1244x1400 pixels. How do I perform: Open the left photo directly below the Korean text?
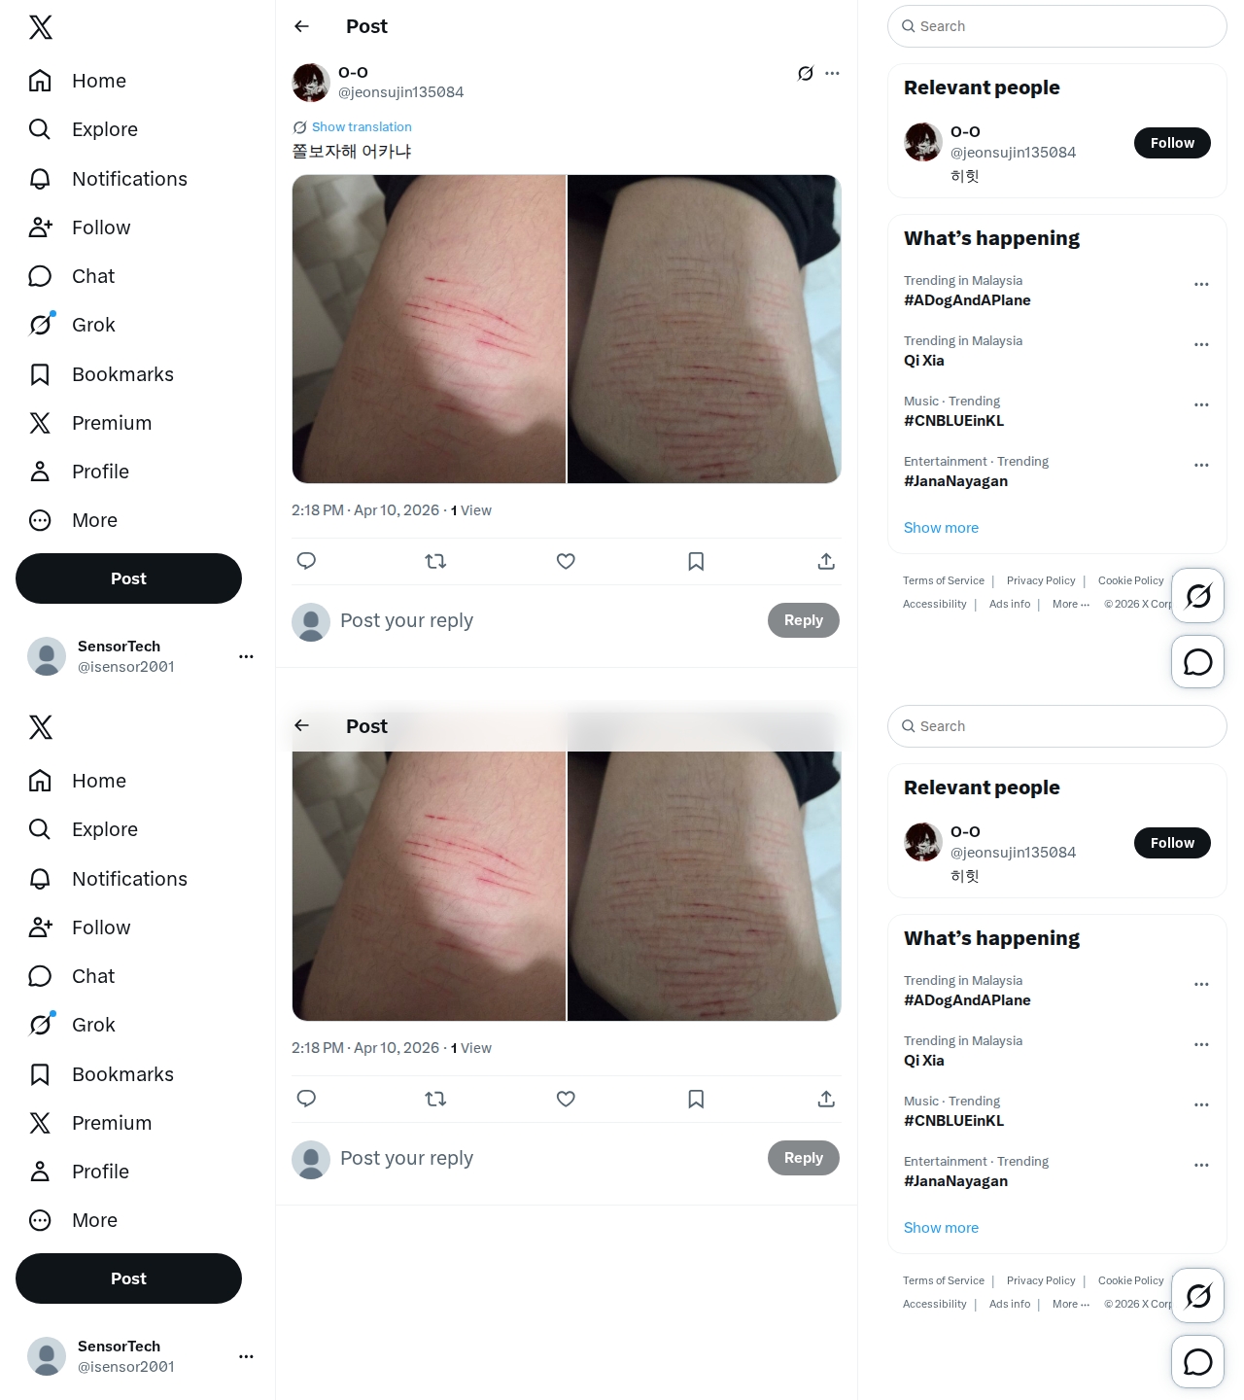429,329
